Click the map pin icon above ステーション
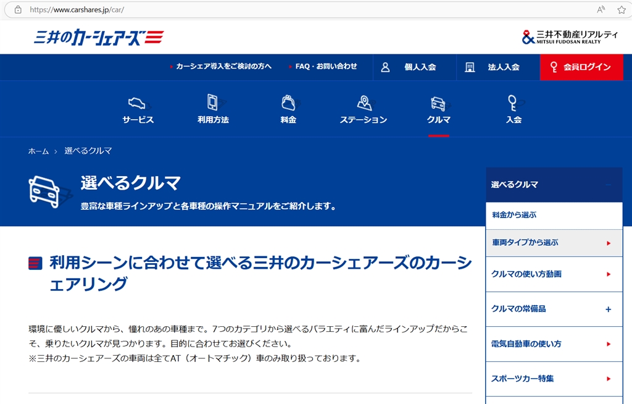 coord(365,103)
